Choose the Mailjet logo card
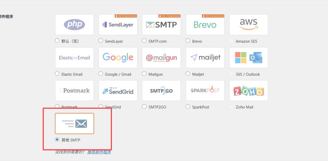The image size is (328, 161). 205,58
